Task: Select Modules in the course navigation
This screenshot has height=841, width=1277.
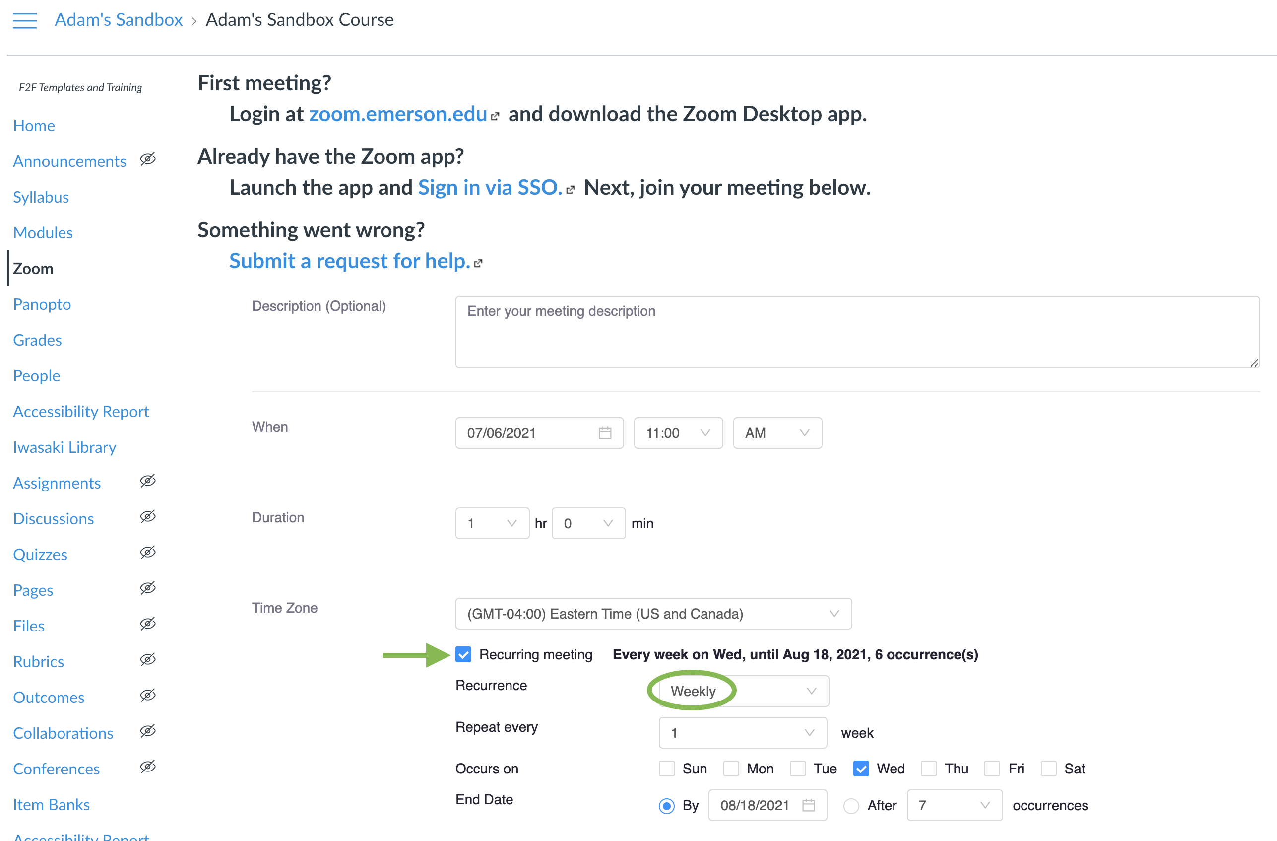Action: pyautogui.click(x=43, y=232)
